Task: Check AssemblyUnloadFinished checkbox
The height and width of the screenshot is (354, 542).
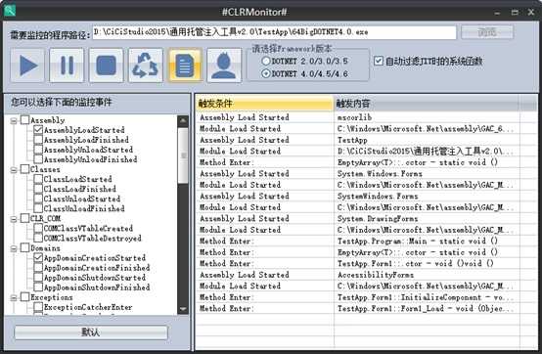Action: point(38,159)
